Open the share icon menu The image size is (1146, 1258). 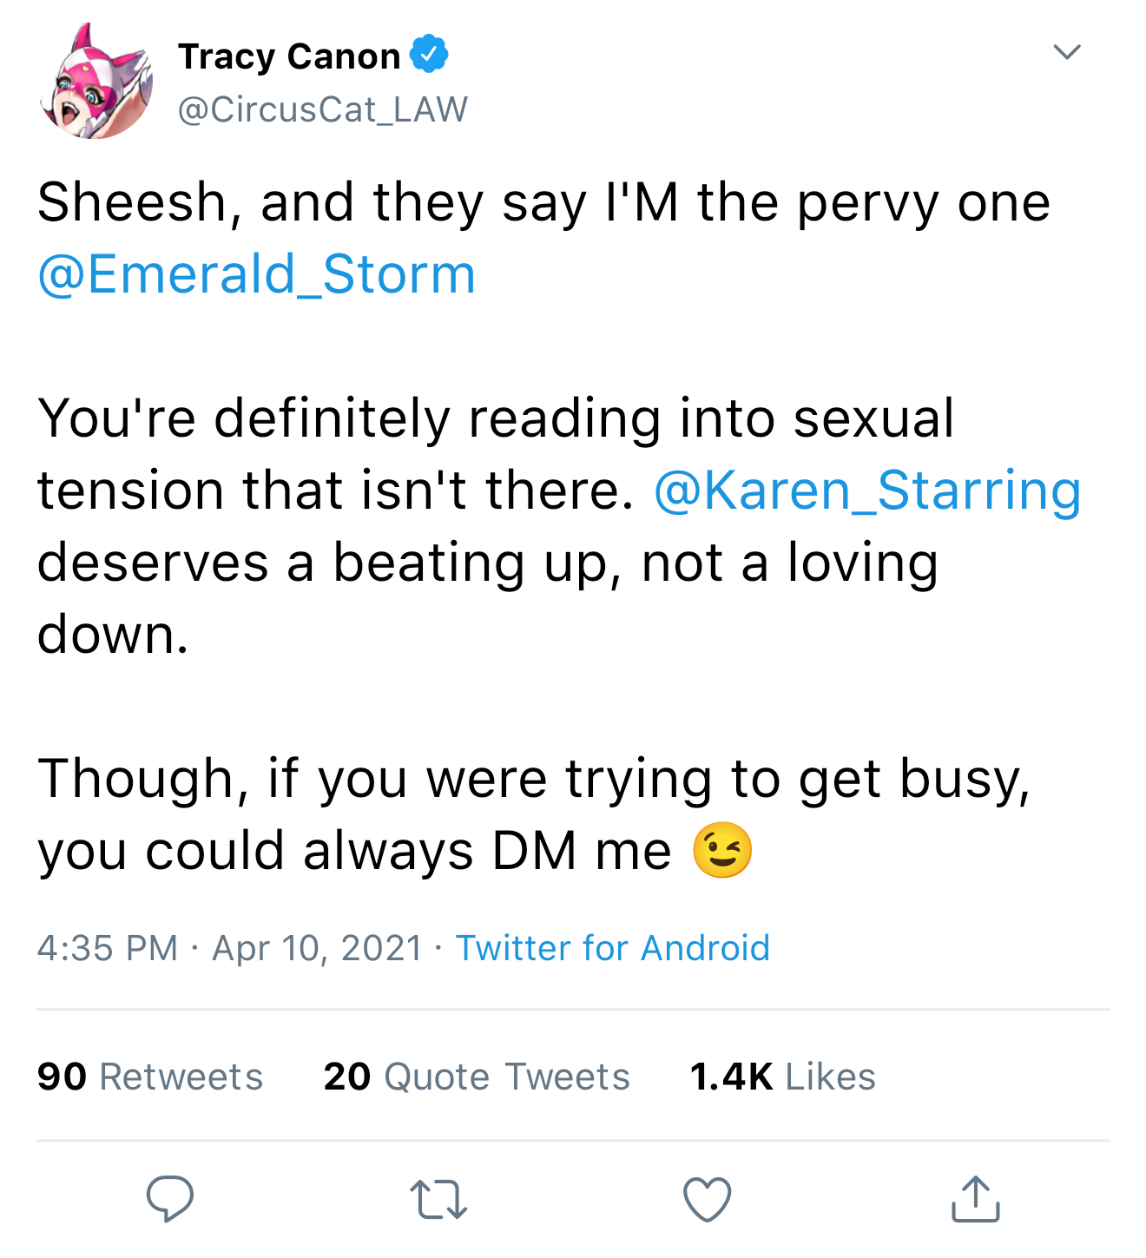pos(976,1199)
